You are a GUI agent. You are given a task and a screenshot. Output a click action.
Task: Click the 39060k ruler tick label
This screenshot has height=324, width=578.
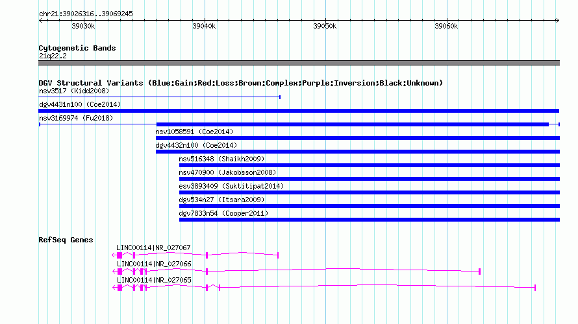click(x=446, y=26)
